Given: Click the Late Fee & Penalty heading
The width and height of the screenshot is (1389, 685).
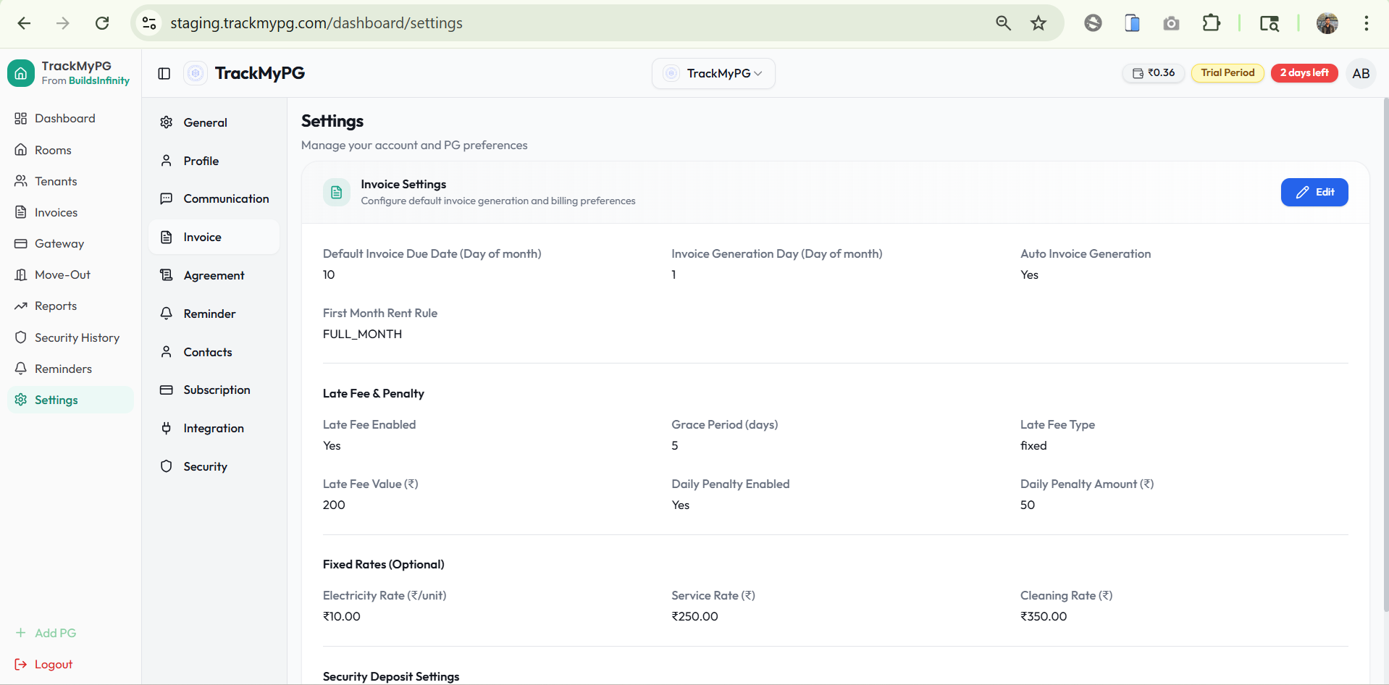Looking at the screenshot, I should (x=374, y=393).
